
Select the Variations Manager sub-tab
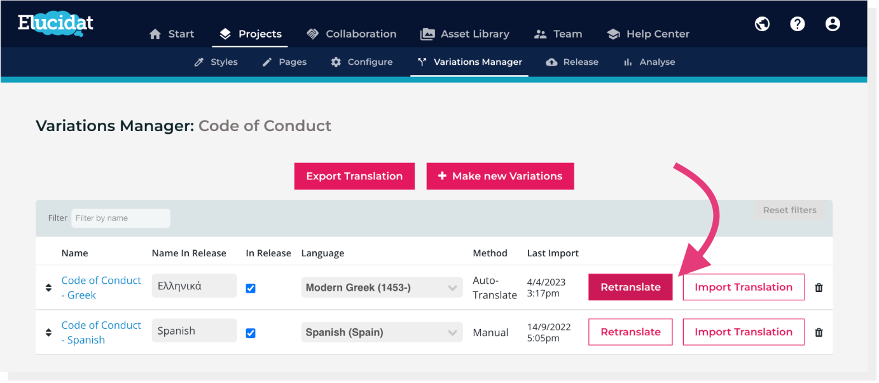[x=469, y=62]
